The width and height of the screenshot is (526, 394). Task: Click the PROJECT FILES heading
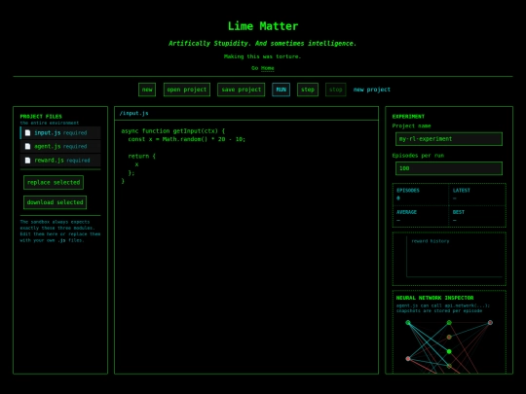pos(41,117)
